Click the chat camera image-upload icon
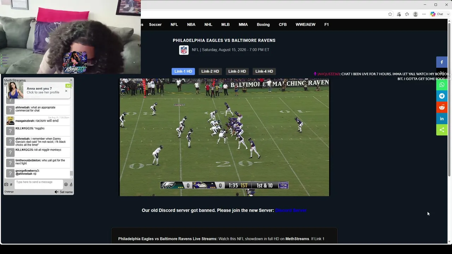 tap(6, 185)
